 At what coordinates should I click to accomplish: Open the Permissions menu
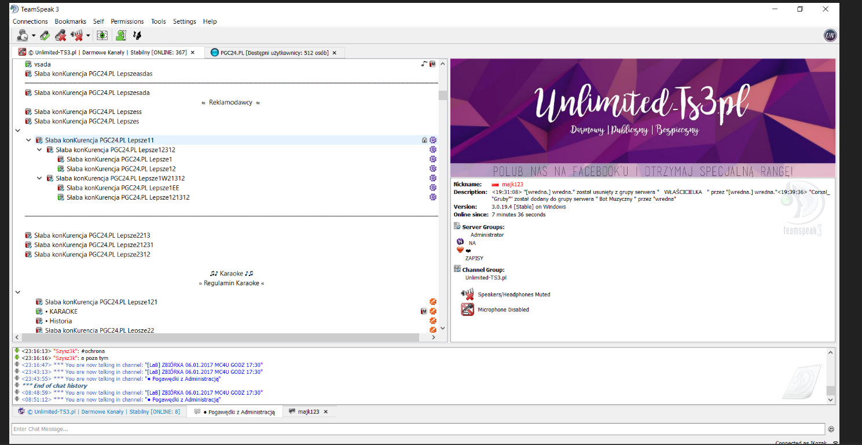click(x=127, y=21)
